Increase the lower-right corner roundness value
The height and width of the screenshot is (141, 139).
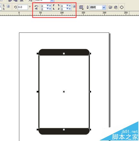coord(70,9)
